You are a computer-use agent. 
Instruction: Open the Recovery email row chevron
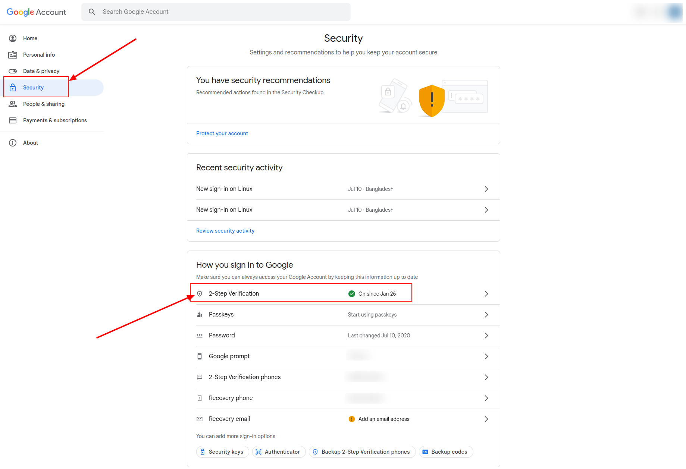pos(486,419)
